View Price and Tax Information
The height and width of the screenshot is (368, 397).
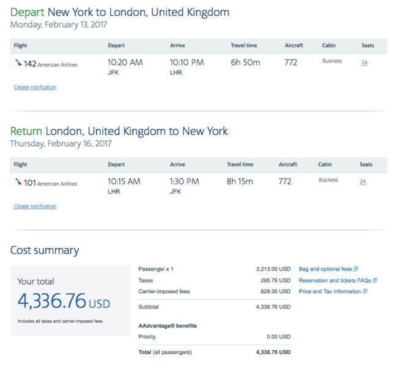click(330, 291)
